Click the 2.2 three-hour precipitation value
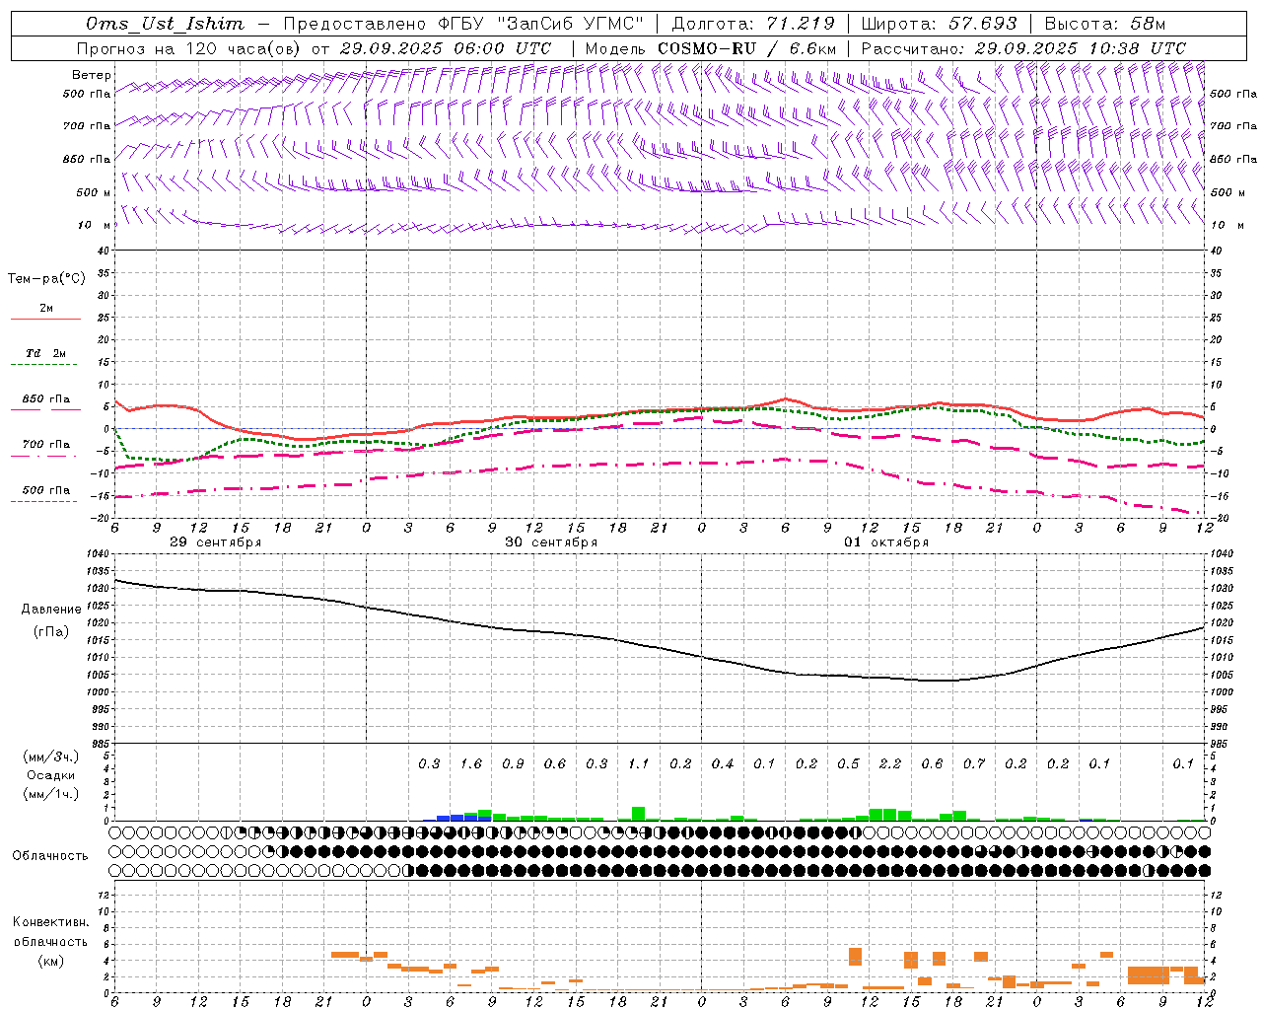This screenshot has height=1010, width=1262. (x=890, y=764)
